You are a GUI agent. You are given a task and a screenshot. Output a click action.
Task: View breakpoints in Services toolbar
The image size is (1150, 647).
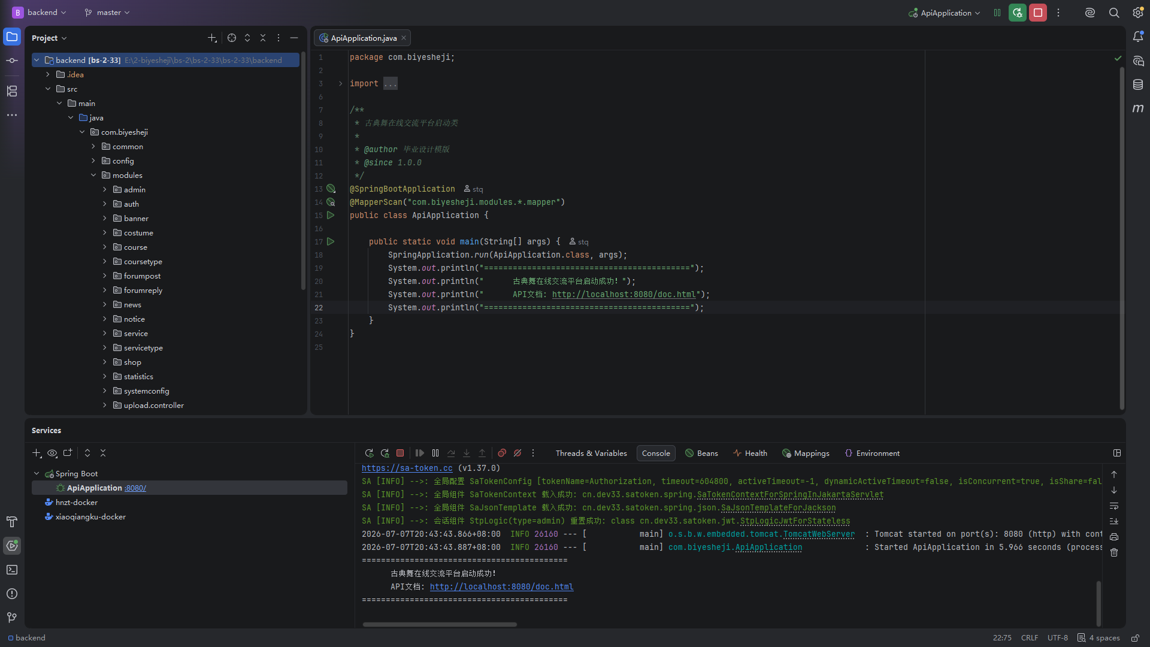point(502,453)
